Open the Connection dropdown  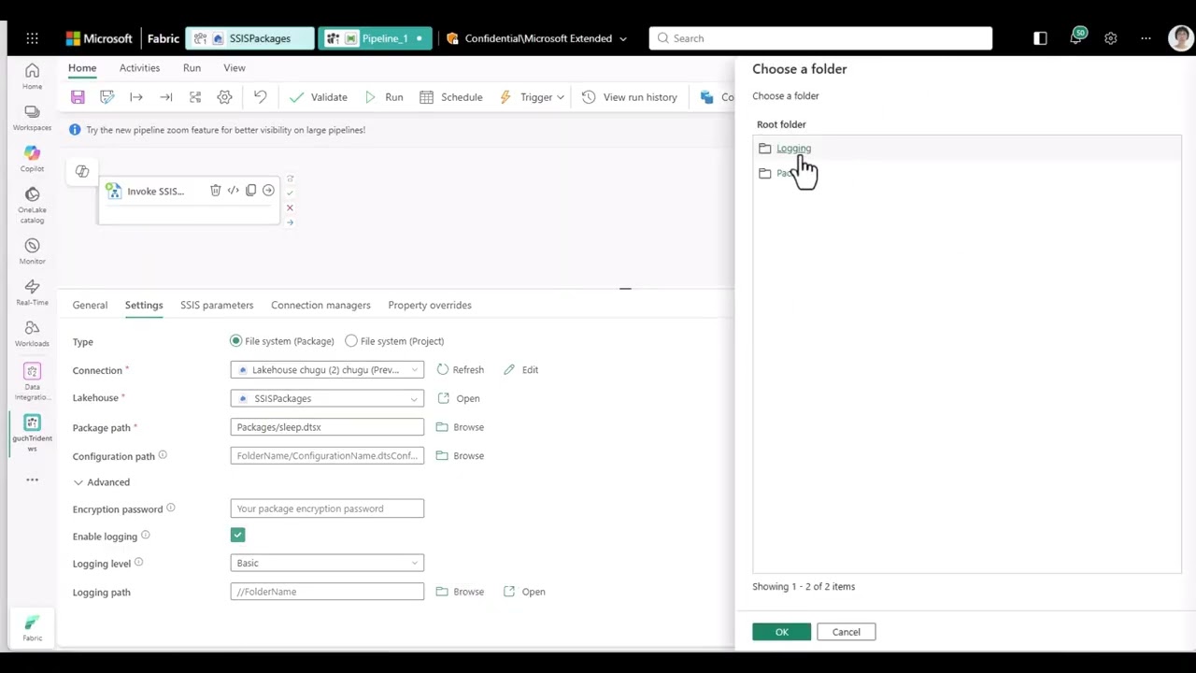point(327,370)
